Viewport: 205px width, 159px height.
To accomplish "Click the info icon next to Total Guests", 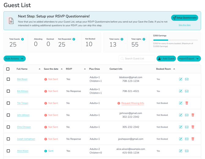I will [x=22, y=39].
